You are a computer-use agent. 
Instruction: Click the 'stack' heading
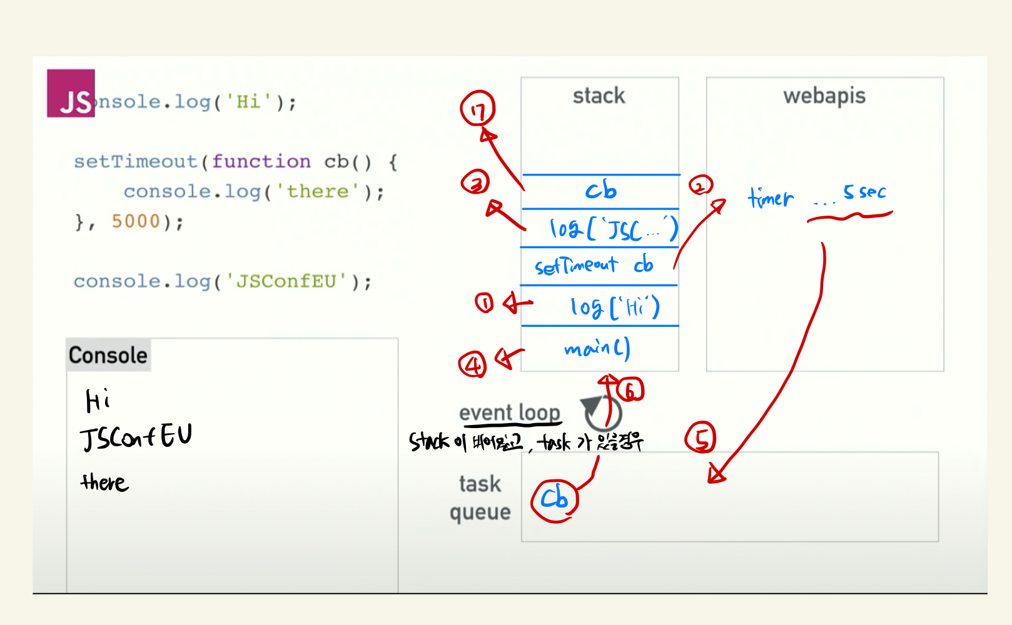599,96
